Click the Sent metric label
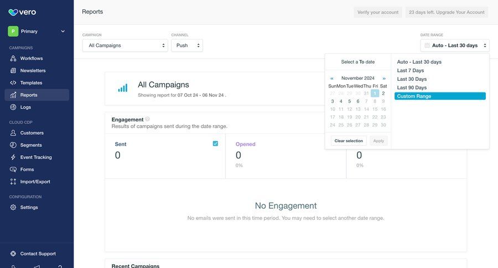This screenshot has height=268, width=498. click(x=121, y=144)
